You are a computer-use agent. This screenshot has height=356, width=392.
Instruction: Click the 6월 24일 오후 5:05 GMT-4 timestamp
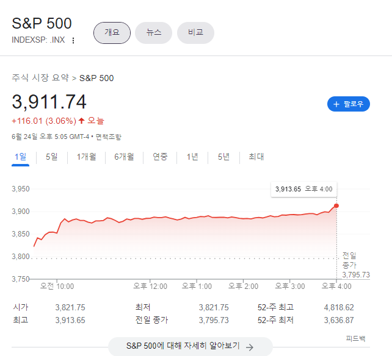(x=50, y=137)
